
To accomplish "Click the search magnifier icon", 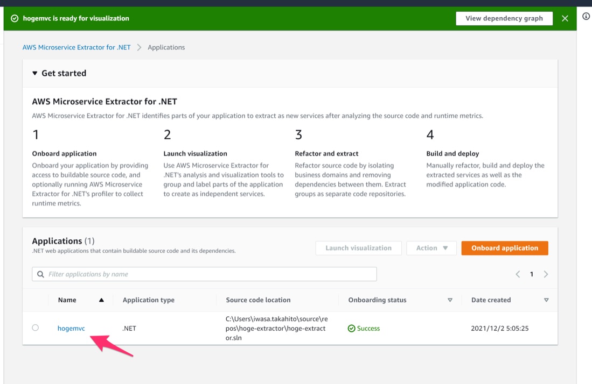I will coord(40,274).
